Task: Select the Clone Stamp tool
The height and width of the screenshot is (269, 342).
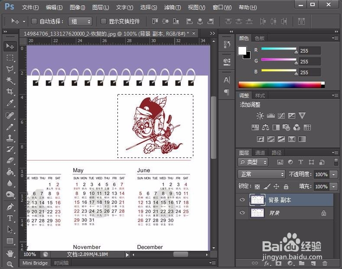Action: click(10, 138)
